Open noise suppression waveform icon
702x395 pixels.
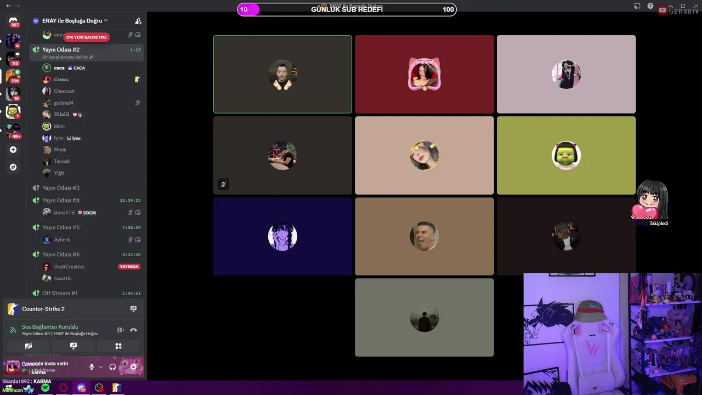120,330
